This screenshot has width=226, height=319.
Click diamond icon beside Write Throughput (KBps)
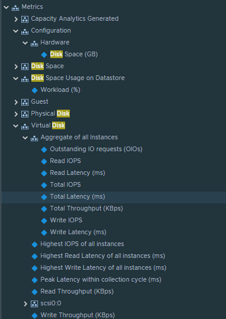coord(35,315)
